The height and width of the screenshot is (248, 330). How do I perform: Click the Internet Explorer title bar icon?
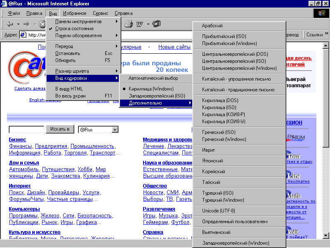tap(4, 4)
